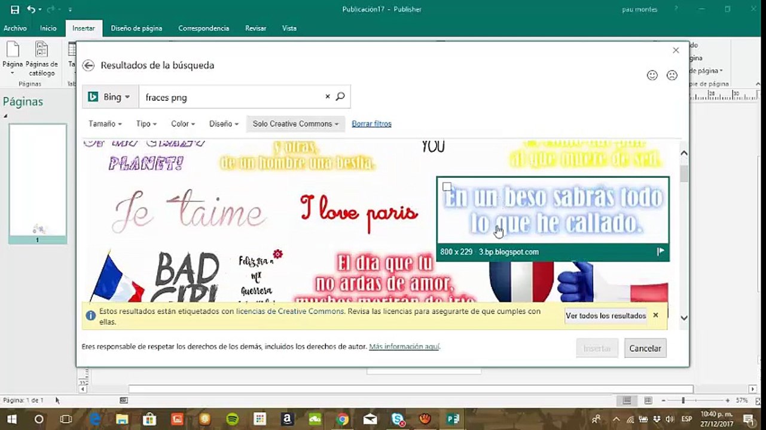Open the Archivo tab
The image size is (766, 430).
[15, 28]
